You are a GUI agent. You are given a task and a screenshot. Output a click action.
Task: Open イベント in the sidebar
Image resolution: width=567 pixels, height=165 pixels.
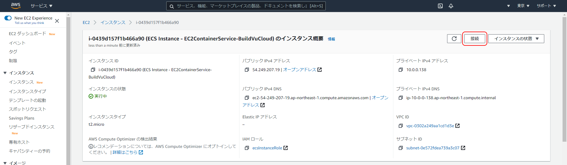click(x=17, y=43)
